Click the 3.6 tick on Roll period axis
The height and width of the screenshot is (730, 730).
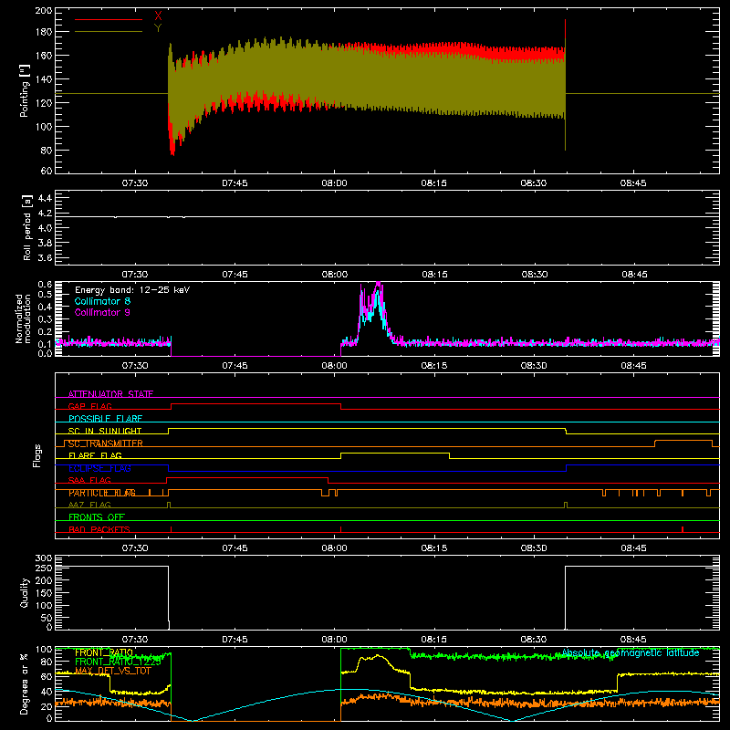click(x=45, y=257)
